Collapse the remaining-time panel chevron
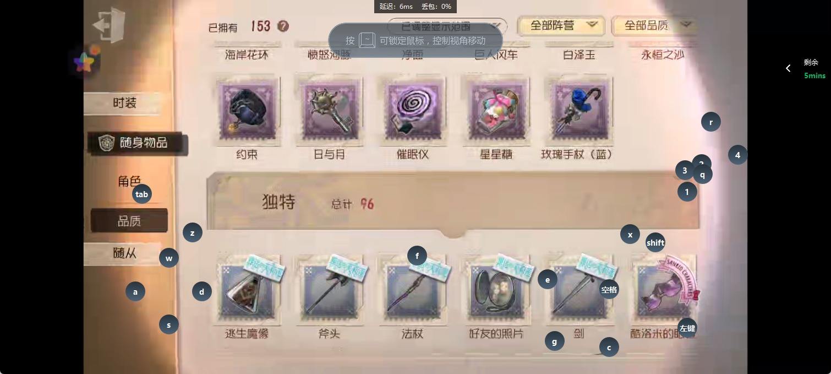The height and width of the screenshot is (374, 831). [x=788, y=68]
